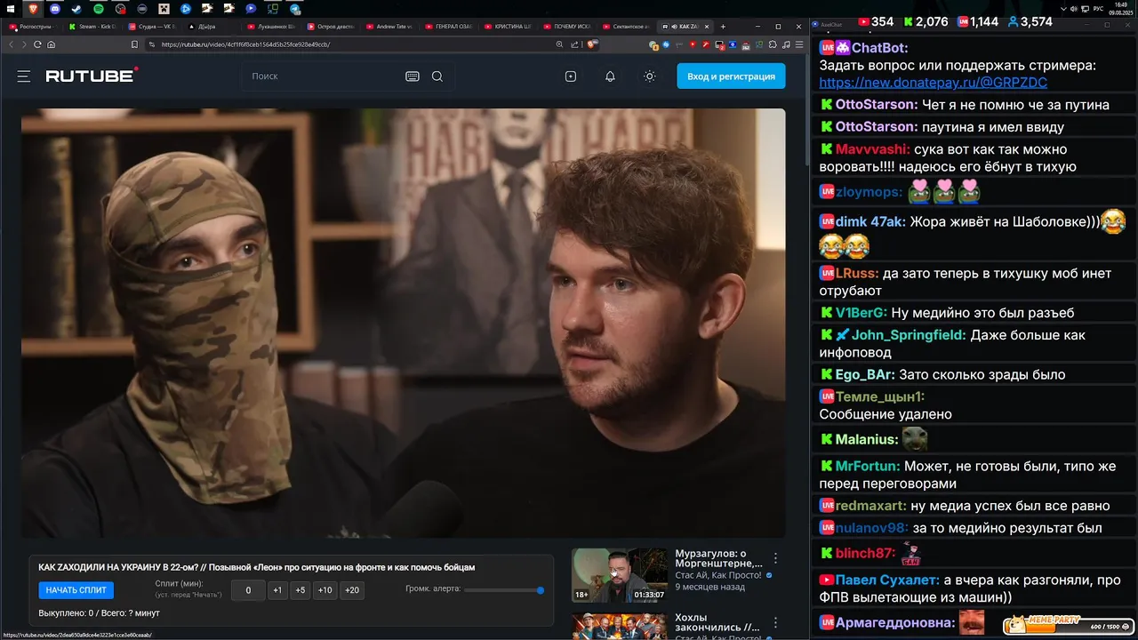Screen dimensions: 1138x640
Task: Open browser main menu icon
Action: [x=798, y=44]
